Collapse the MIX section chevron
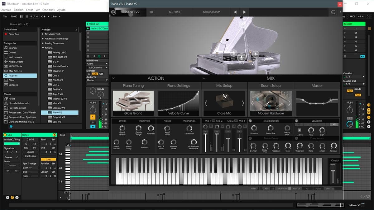The image size is (374, 210). 204,78
